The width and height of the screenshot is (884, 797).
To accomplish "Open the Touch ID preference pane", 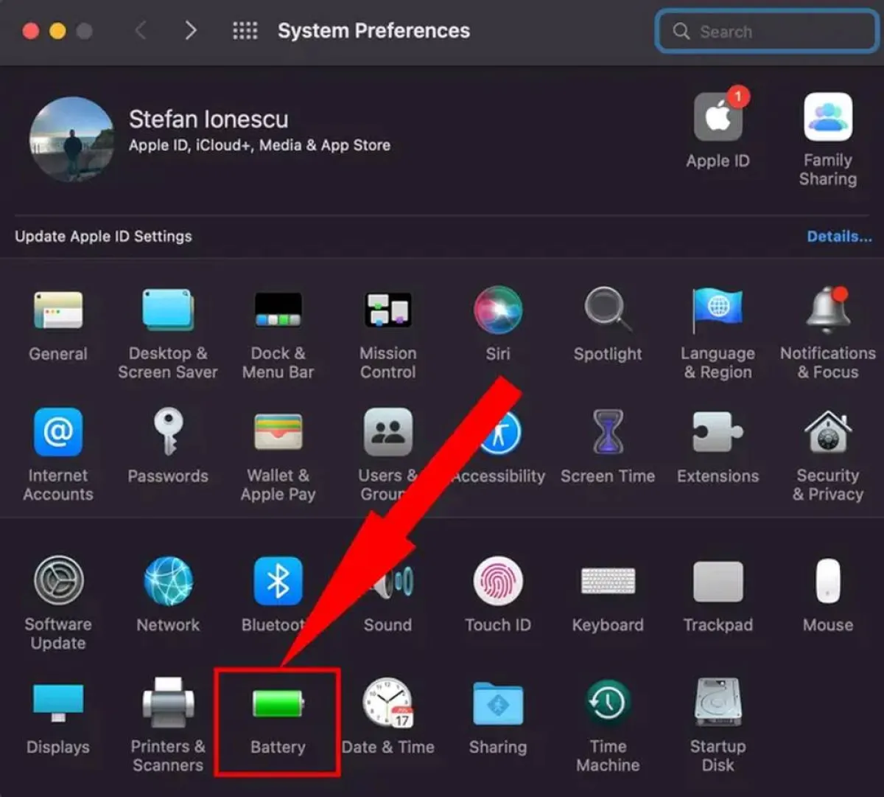I will (x=497, y=580).
